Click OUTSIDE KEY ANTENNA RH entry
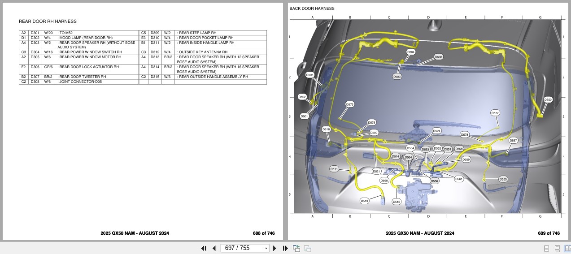Screen dimensions: 571x254 pyautogui.click(x=203, y=52)
